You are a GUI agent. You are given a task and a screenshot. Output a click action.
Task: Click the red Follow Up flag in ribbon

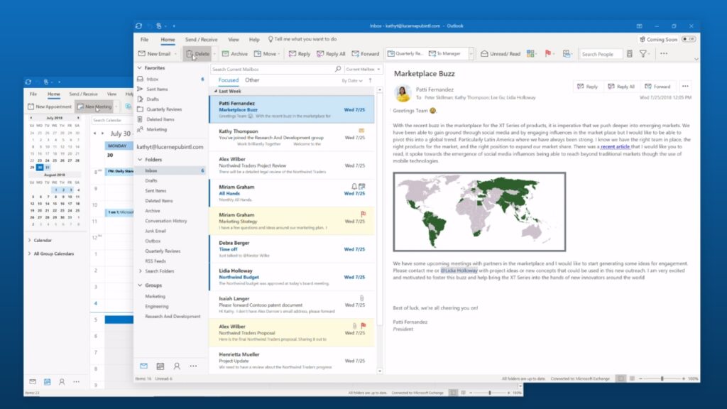point(548,53)
